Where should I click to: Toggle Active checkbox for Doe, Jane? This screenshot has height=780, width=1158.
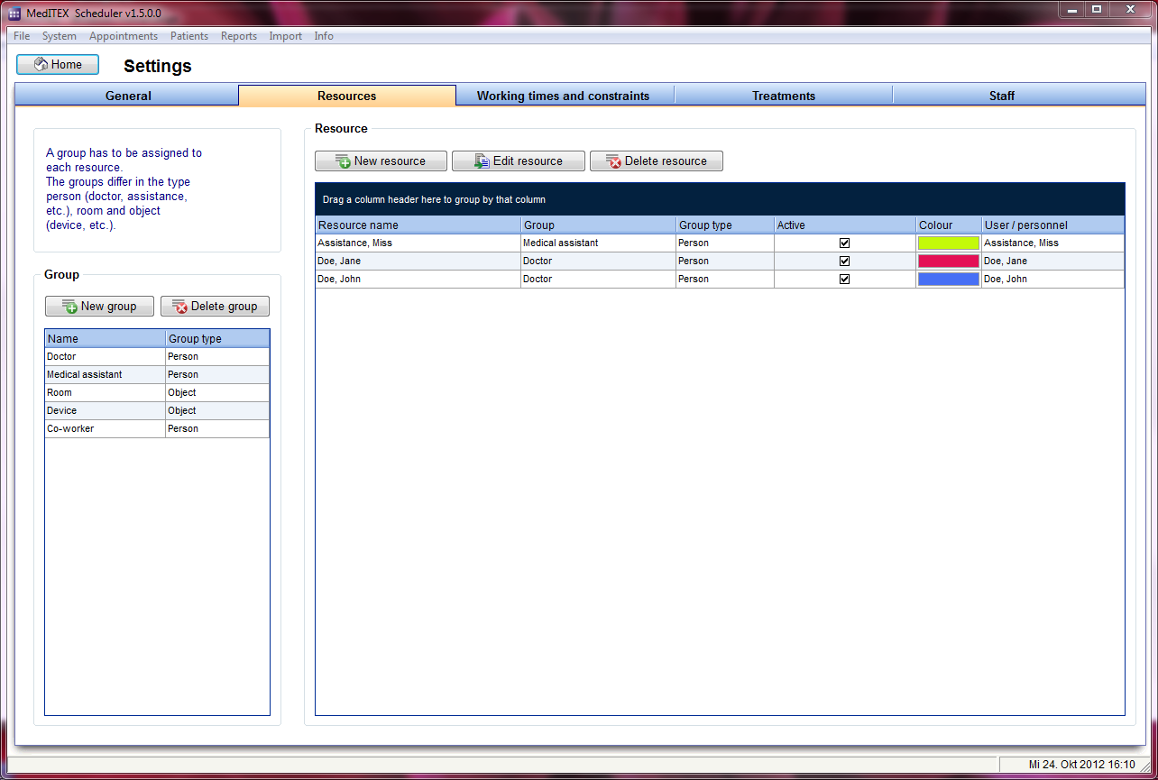(845, 262)
